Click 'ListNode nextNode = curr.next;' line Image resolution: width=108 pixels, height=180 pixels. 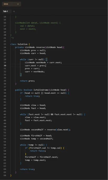[43, 62]
